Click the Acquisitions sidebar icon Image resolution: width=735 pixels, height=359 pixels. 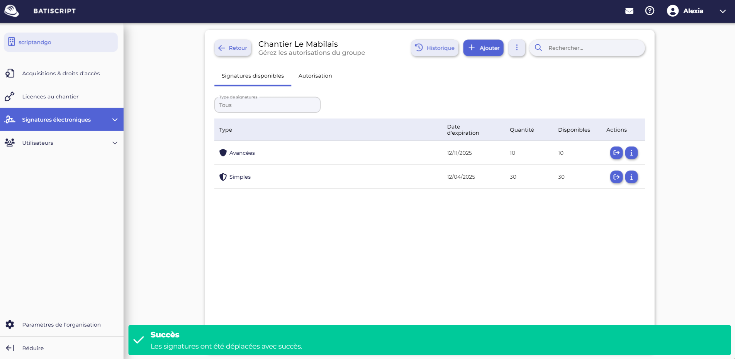coord(10,73)
